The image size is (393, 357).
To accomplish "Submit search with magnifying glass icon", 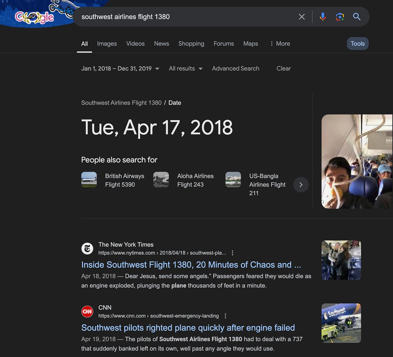I will coord(357,17).
